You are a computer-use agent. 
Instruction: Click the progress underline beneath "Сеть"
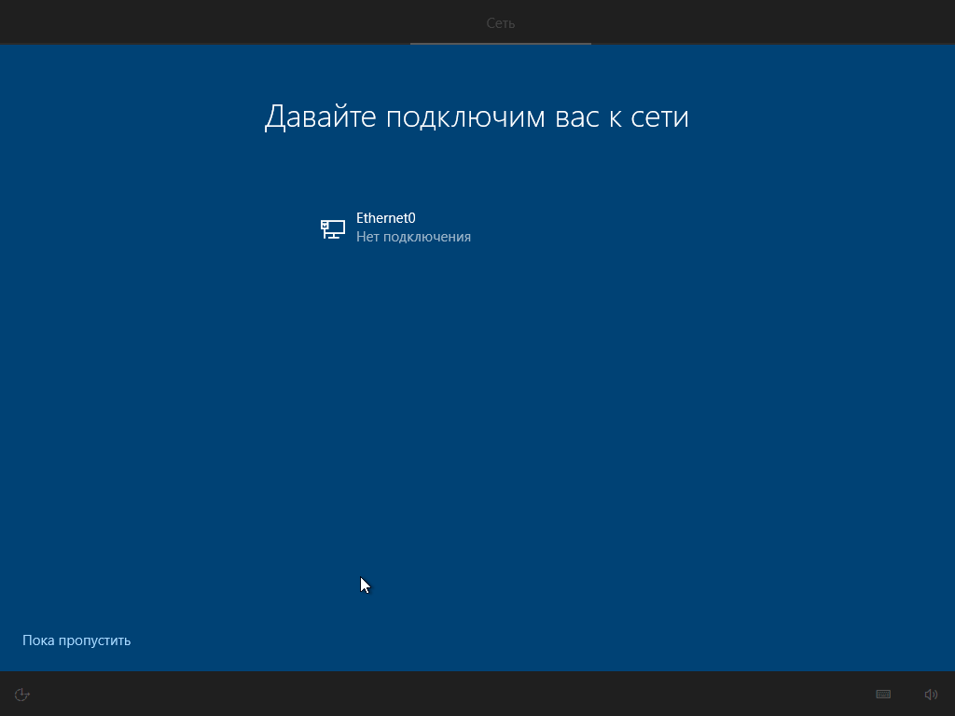pyautogui.click(x=501, y=43)
